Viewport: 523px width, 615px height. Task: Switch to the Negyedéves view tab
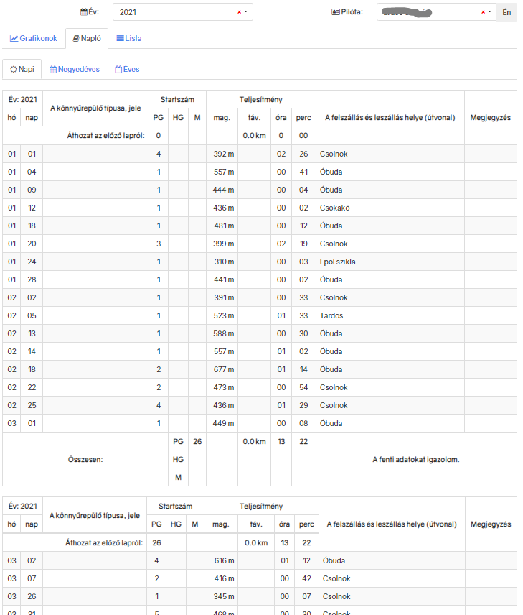75,69
